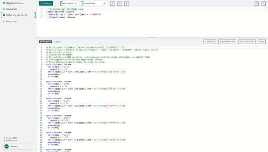Click result comment '// Inhalt: nur Metadaten'
Screen dimensions: 268x152
click(59, 55)
